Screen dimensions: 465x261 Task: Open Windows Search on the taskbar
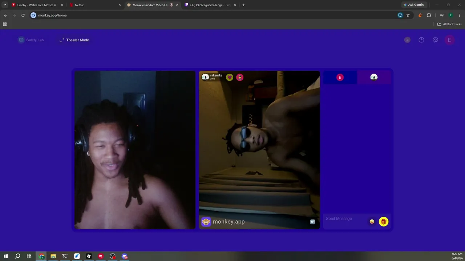point(17,256)
